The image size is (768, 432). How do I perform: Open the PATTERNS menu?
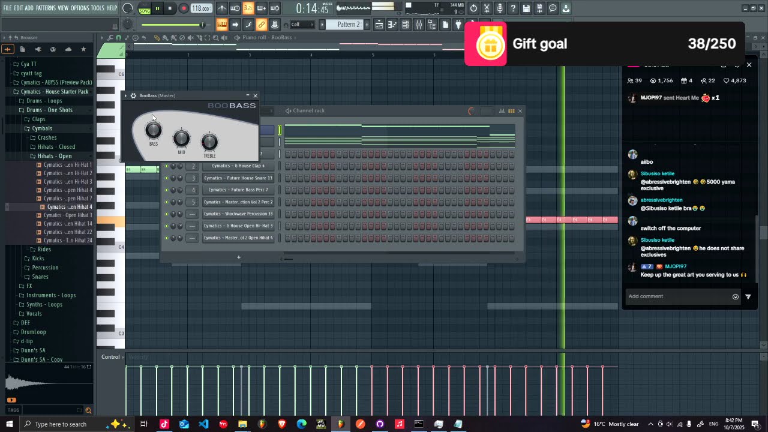pyautogui.click(x=46, y=8)
